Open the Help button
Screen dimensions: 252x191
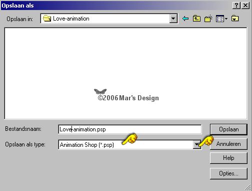228,158
